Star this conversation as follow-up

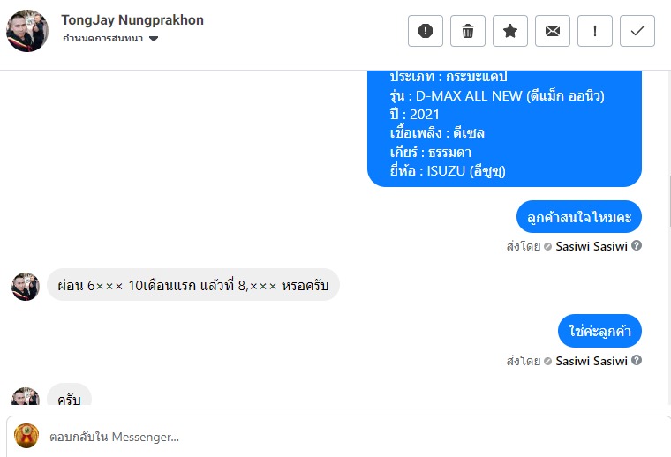click(510, 31)
